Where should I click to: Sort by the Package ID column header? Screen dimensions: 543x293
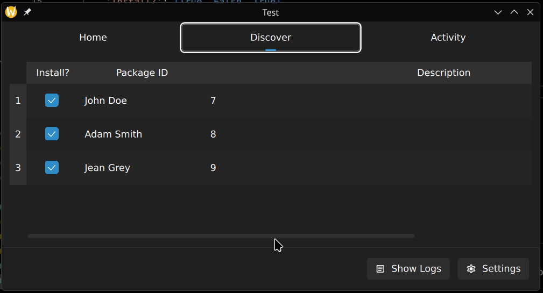[142, 73]
